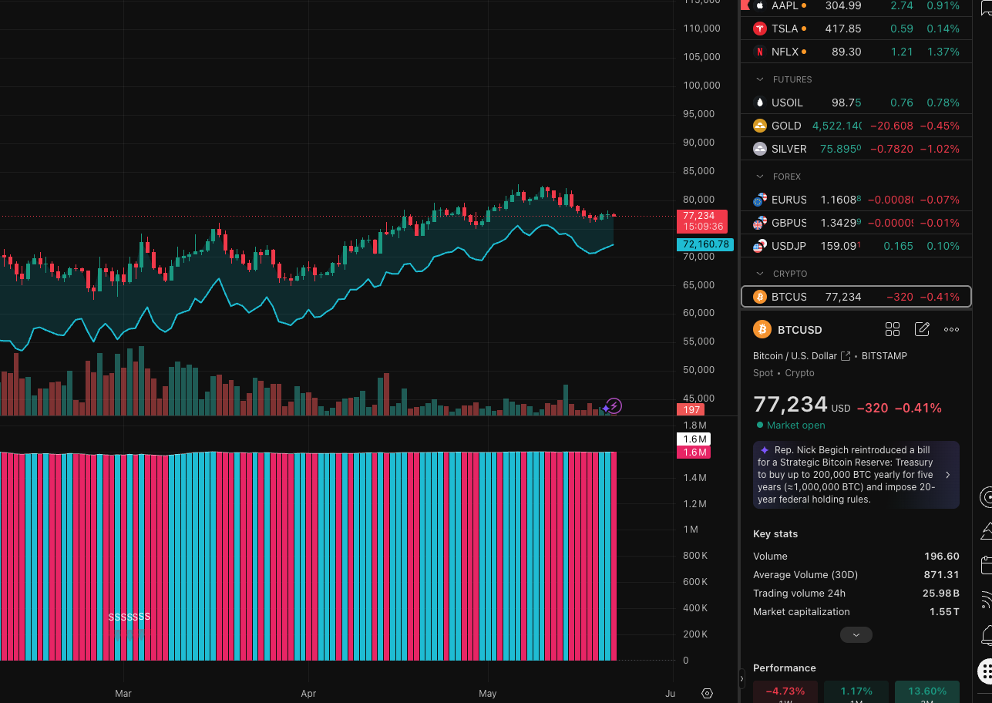The height and width of the screenshot is (703, 992).
Task: Open the three-dot more menu for BTCUSD
Action: 952,330
